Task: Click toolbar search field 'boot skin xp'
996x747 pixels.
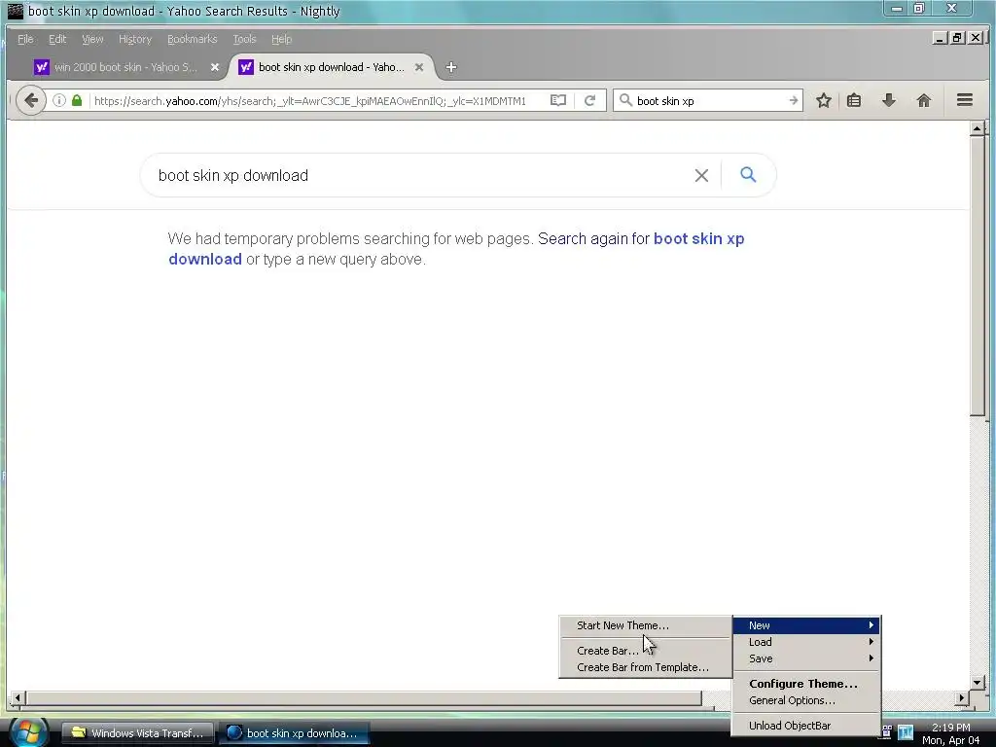Action: click(709, 100)
